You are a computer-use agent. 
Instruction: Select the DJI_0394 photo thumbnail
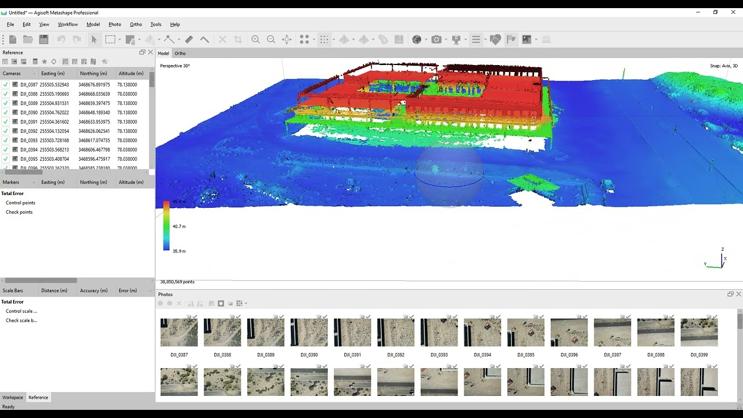tap(482, 333)
